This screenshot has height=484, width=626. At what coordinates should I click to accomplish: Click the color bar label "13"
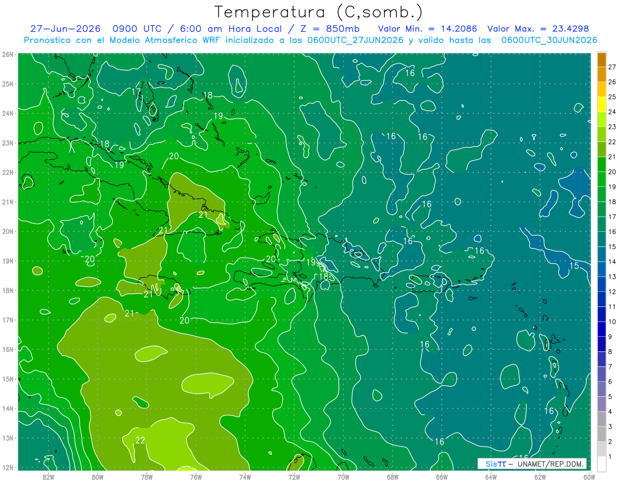(x=612, y=277)
